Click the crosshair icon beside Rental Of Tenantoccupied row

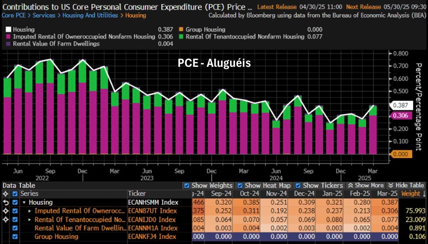(x=5, y=219)
